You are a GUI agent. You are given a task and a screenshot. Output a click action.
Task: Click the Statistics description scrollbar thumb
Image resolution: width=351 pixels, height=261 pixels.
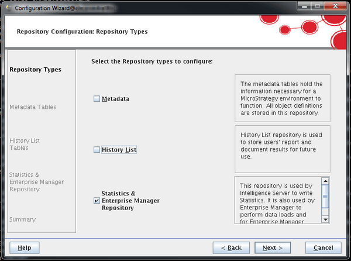(326, 196)
